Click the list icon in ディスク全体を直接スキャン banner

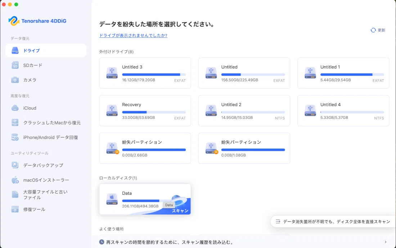(x=278, y=221)
